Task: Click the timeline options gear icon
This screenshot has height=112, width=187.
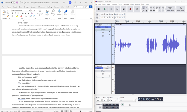Action: click(97, 21)
